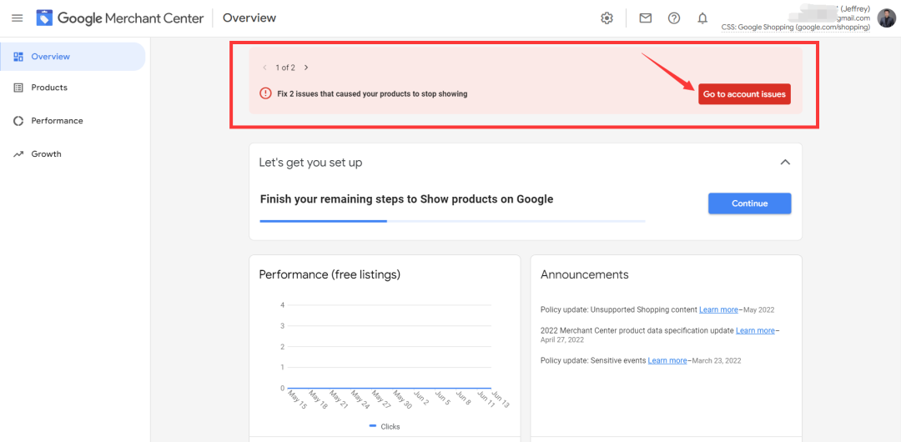Open Learn more for Unsupported Shopping content
This screenshot has width=901, height=442.
tap(718, 309)
